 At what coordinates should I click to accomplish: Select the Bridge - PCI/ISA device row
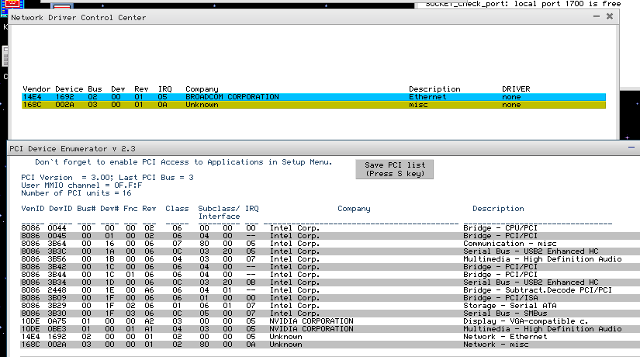(x=310, y=297)
